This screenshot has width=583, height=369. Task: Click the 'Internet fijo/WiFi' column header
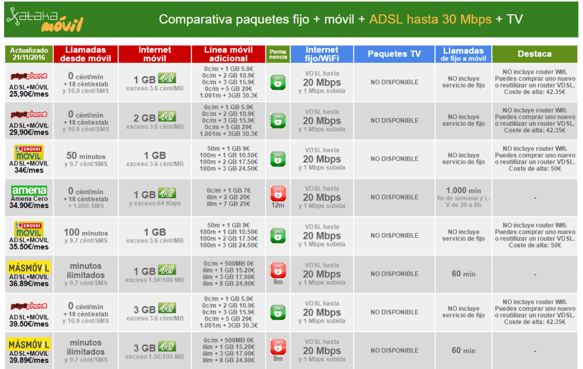322,54
